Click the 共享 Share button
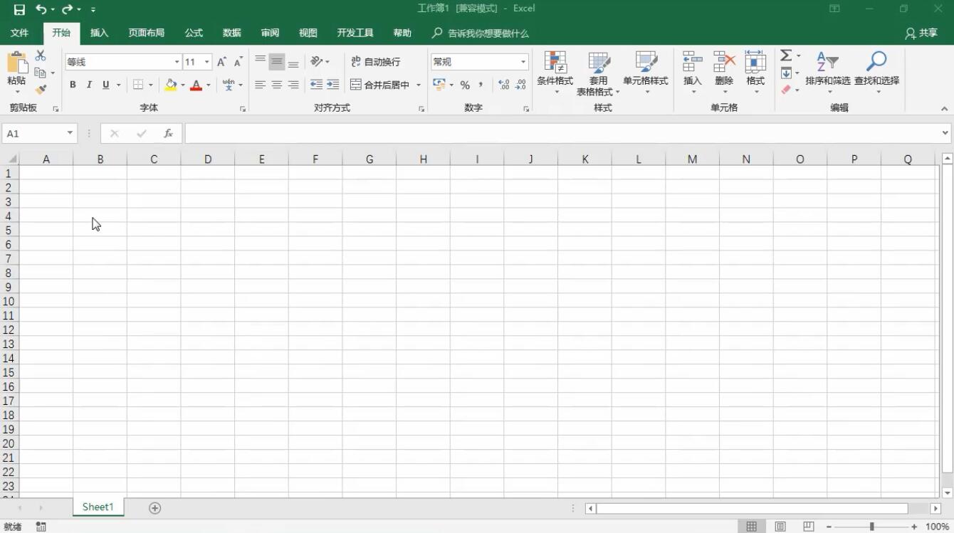The width and height of the screenshot is (954, 533). pyautogui.click(x=921, y=33)
